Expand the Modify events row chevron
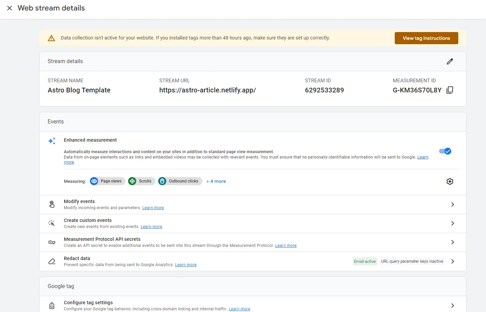 tap(453, 204)
